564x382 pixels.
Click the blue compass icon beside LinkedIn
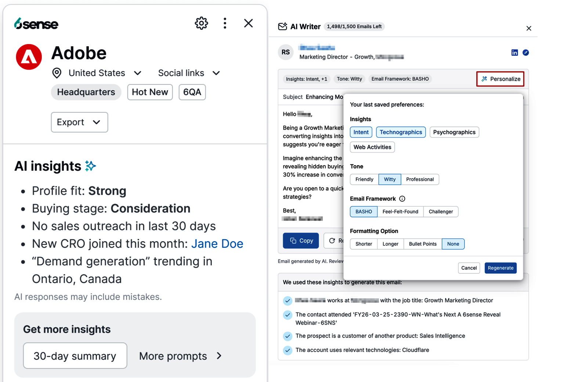tap(526, 52)
